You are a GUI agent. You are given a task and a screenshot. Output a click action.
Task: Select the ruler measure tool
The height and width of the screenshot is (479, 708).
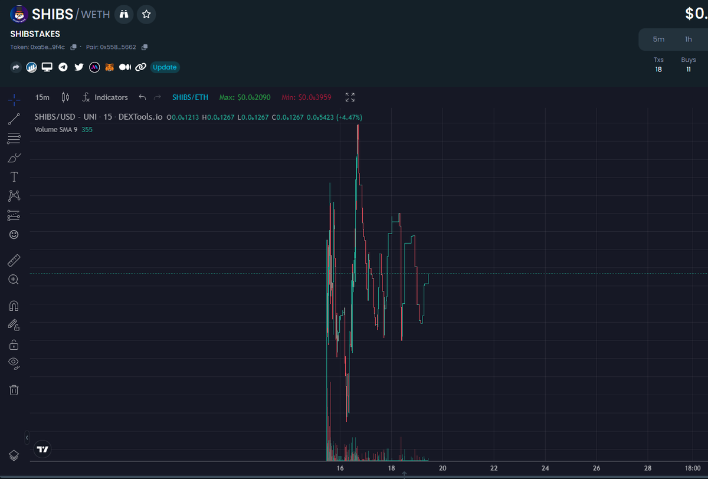14,260
